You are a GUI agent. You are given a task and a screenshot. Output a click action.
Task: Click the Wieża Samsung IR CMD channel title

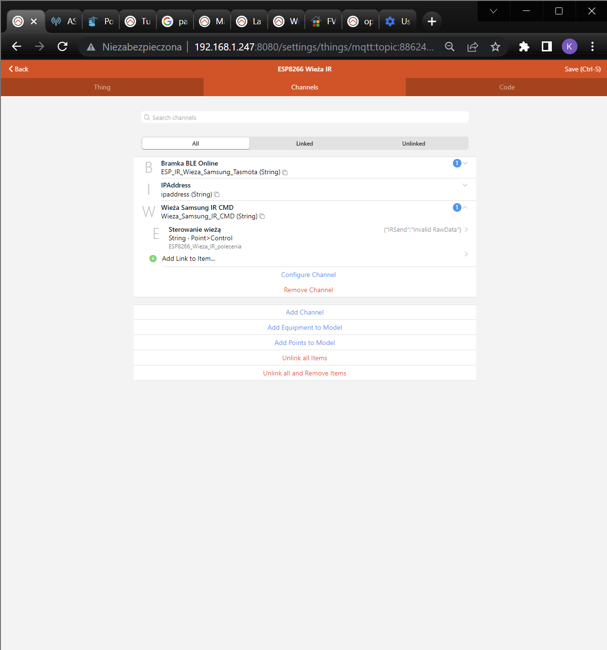(197, 207)
